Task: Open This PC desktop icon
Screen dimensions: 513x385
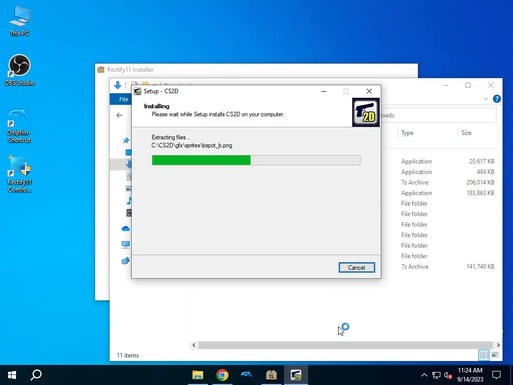Action: [x=20, y=20]
